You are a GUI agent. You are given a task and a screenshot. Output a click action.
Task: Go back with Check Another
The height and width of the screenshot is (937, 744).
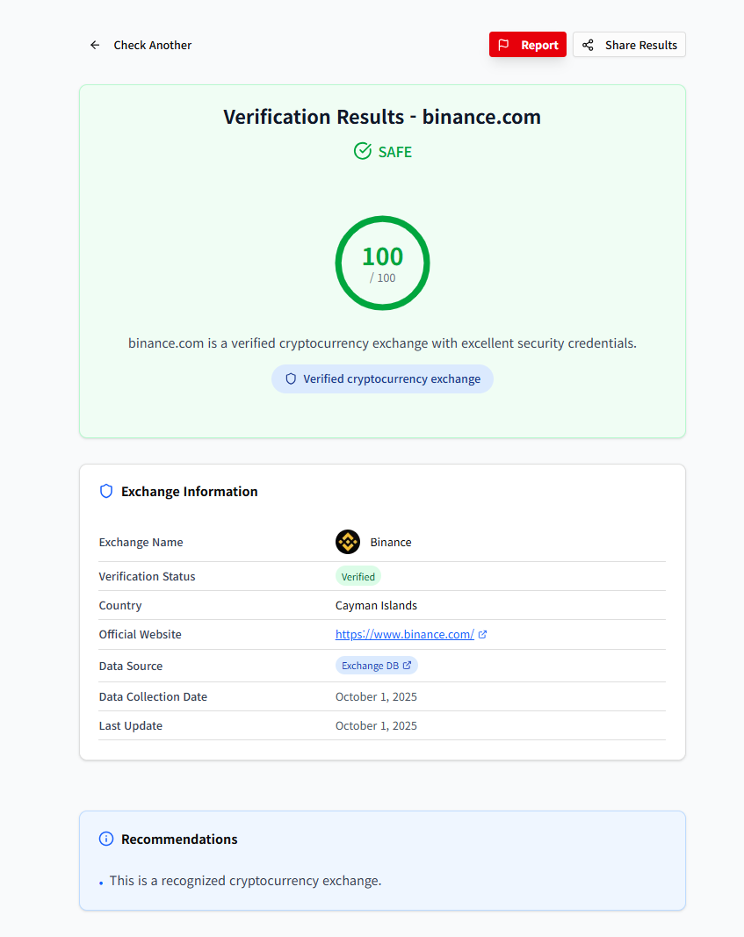[141, 46]
